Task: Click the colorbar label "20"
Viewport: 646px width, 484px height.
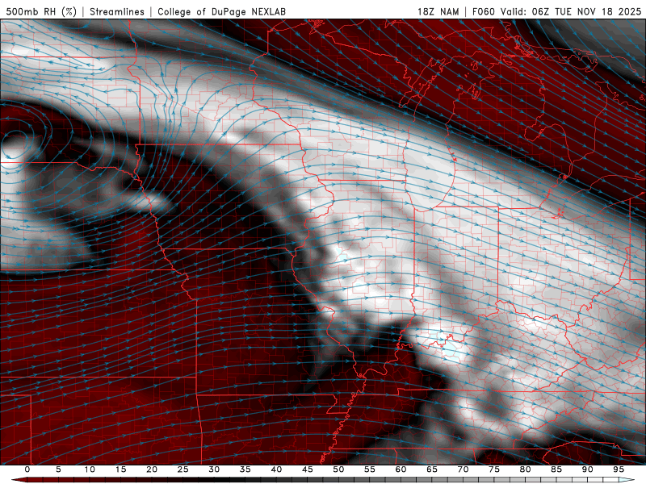Action: (x=152, y=469)
